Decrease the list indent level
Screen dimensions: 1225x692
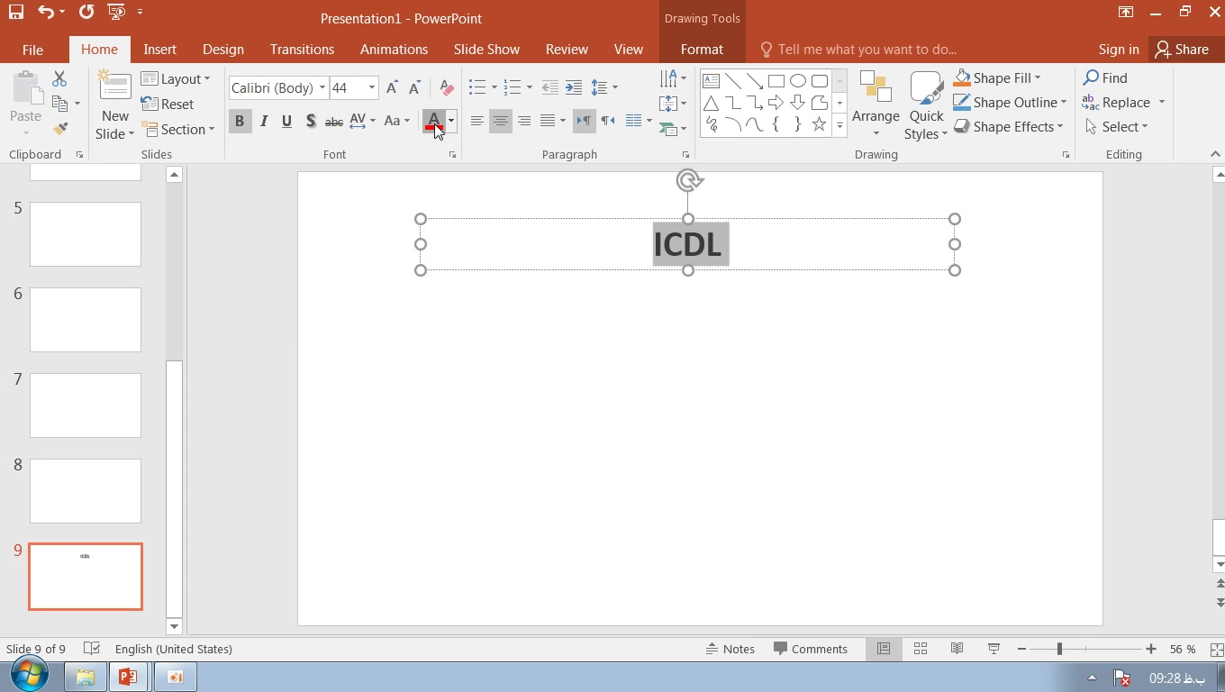coord(549,87)
